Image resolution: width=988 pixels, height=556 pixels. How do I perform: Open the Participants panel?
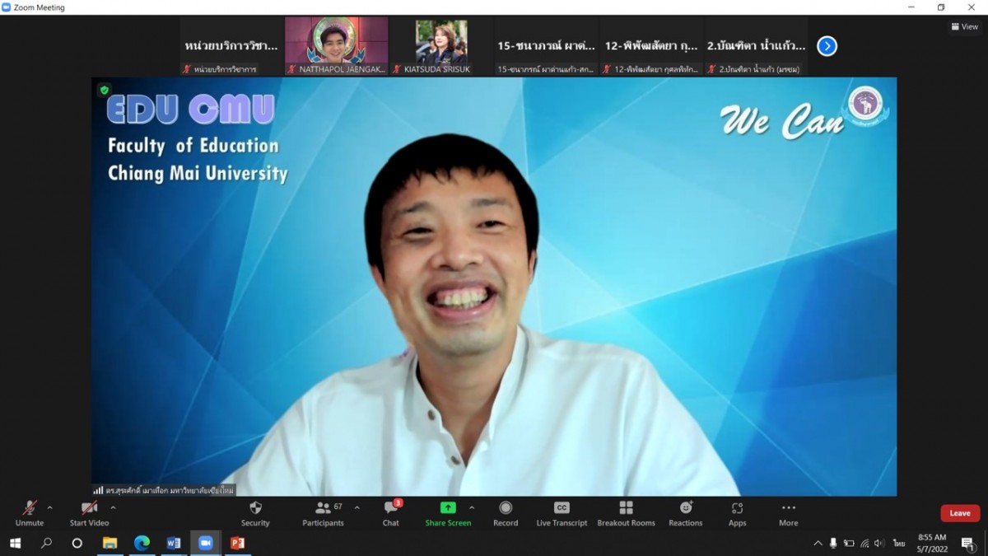[x=323, y=513]
